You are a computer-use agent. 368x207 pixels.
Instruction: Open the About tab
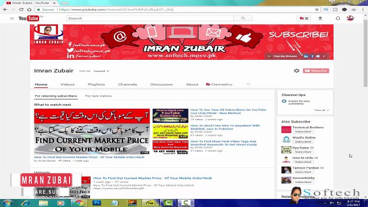pos(192,85)
